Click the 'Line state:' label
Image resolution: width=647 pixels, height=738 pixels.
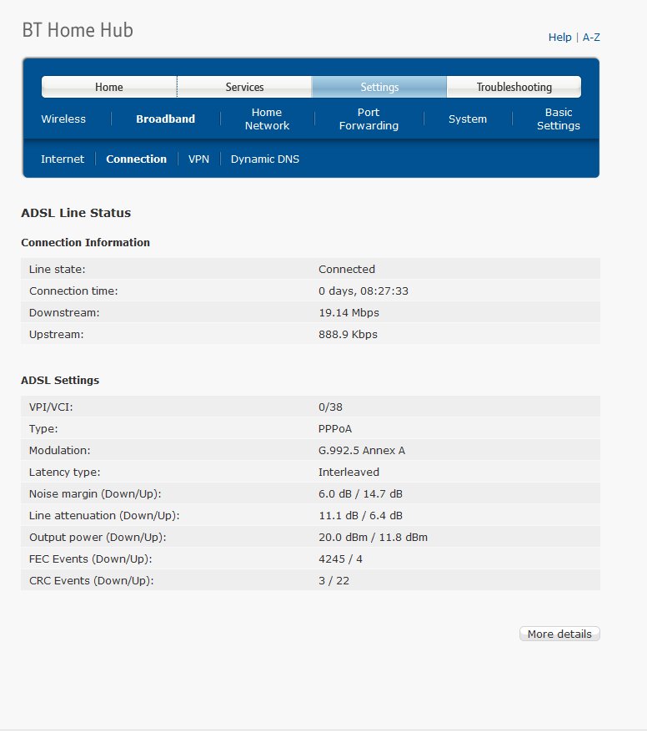57,269
